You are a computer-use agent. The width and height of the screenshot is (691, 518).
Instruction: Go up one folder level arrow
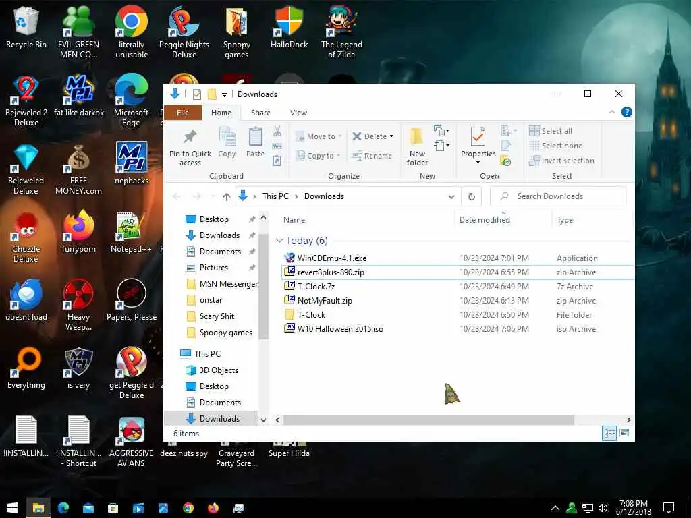(x=227, y=196)
